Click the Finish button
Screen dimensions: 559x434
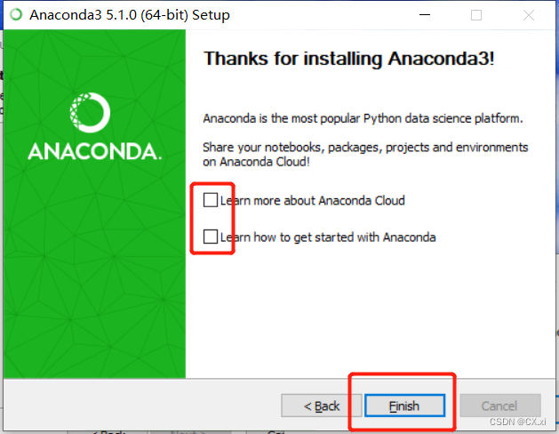404,406
